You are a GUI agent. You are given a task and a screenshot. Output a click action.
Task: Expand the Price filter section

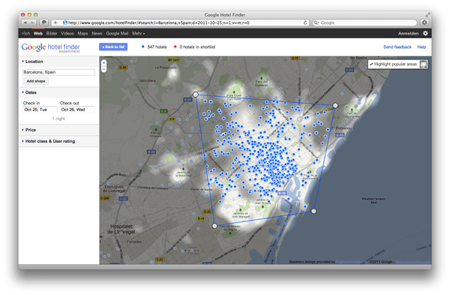click(x=28, y=130)
